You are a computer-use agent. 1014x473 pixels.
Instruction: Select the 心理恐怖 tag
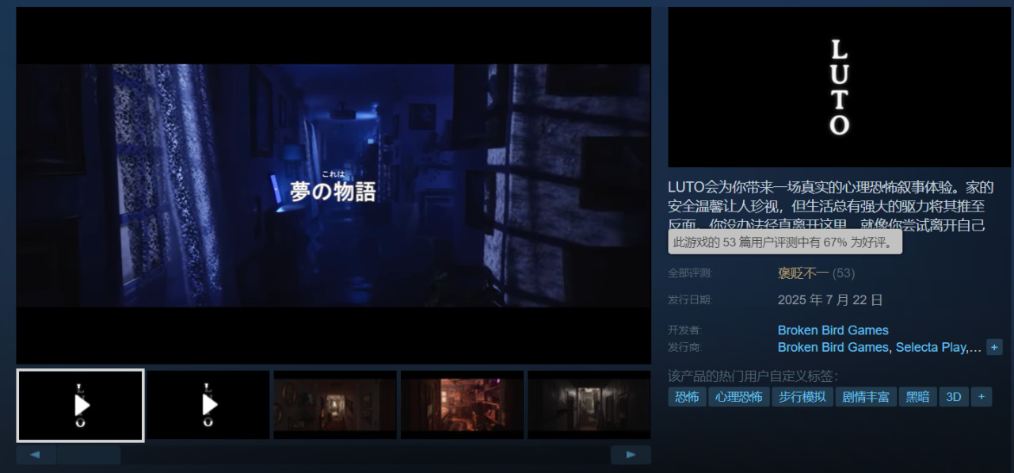[738, 397]
